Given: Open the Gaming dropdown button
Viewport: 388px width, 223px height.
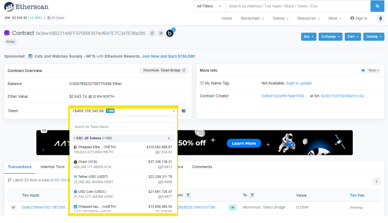Looking at the screenshot, I should click(x=374, y=37).
